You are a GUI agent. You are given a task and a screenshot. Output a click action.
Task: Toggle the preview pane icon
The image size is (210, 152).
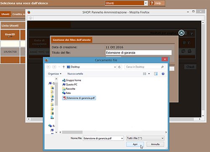coord(156,74)
